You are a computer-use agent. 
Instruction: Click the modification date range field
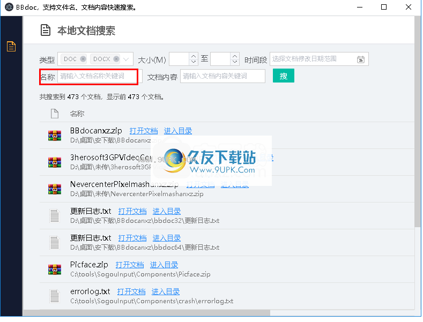(x=319, y=59)
